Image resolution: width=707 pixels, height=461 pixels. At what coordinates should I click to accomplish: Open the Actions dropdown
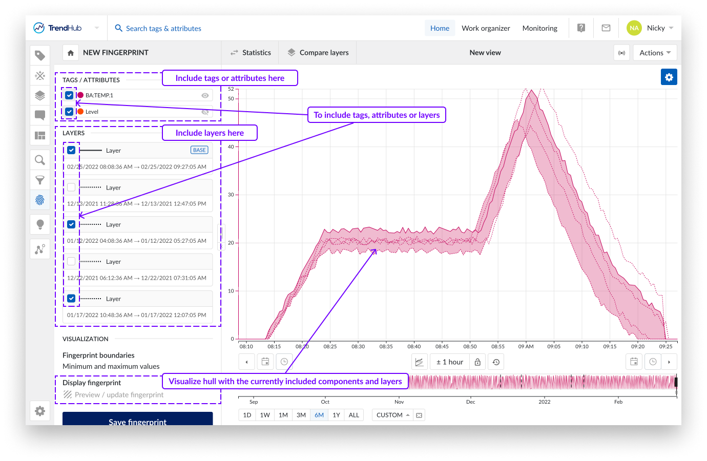coord(655,53)
